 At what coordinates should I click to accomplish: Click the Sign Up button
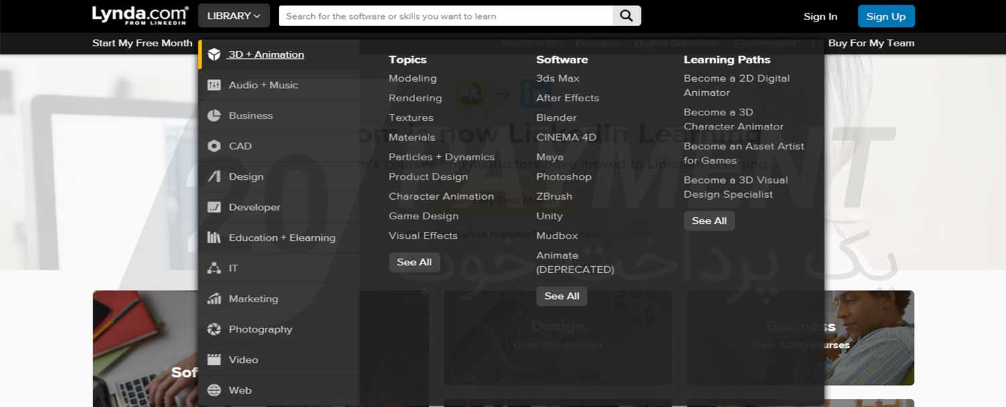click(x=886, y=16)
